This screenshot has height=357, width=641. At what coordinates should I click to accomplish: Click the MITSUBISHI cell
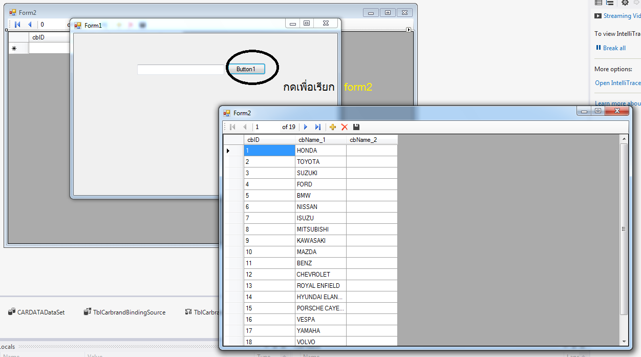(x=321, y=229)
